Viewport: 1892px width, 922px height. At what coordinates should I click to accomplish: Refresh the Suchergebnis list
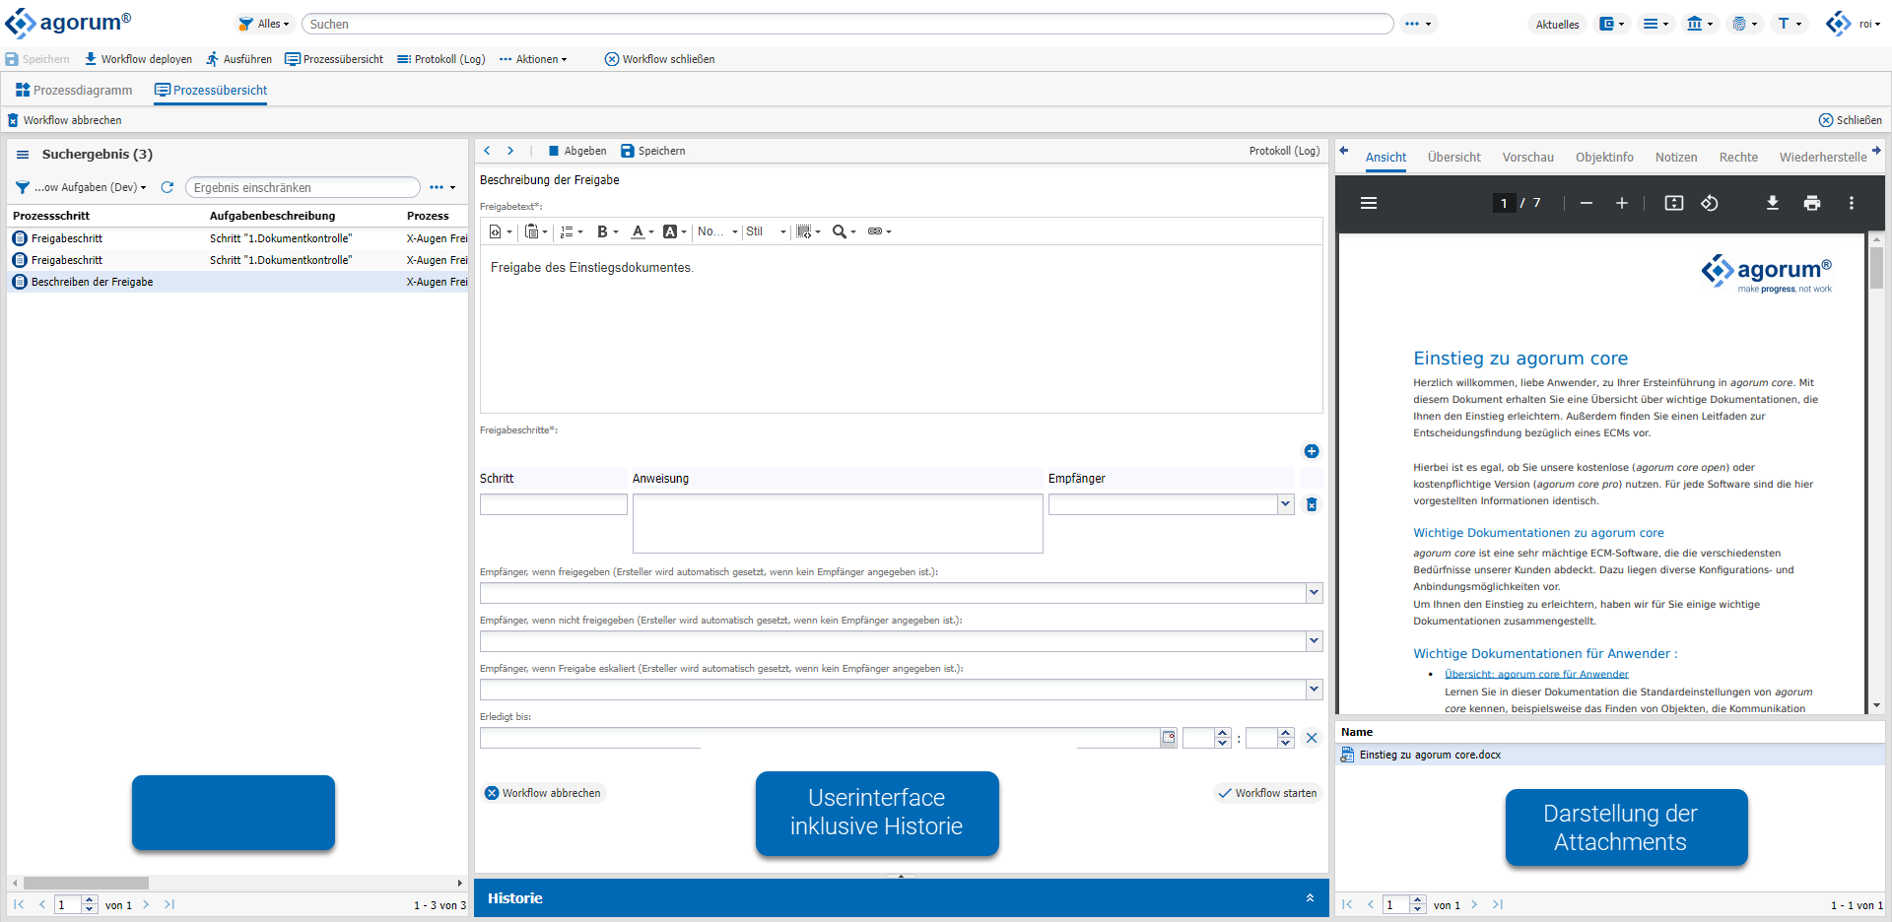tap(168, 187)
